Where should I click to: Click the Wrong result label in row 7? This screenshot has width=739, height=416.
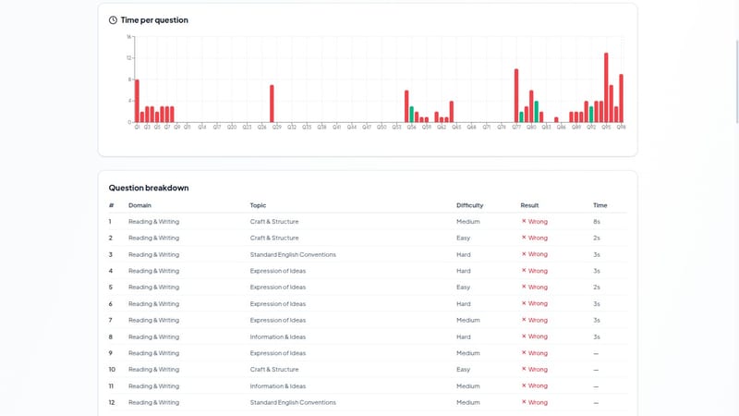click(538, 320)
